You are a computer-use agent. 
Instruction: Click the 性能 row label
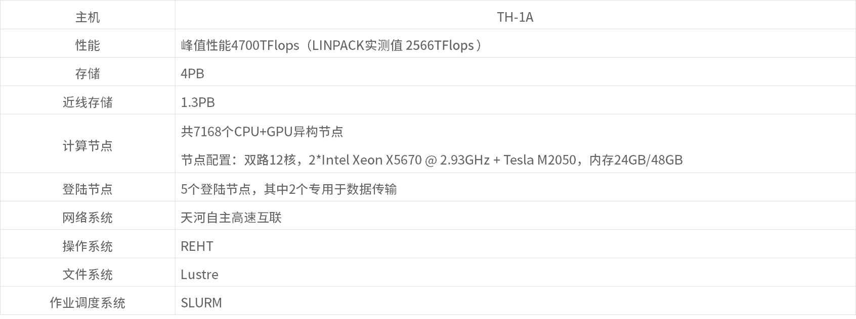click(88, 45)
